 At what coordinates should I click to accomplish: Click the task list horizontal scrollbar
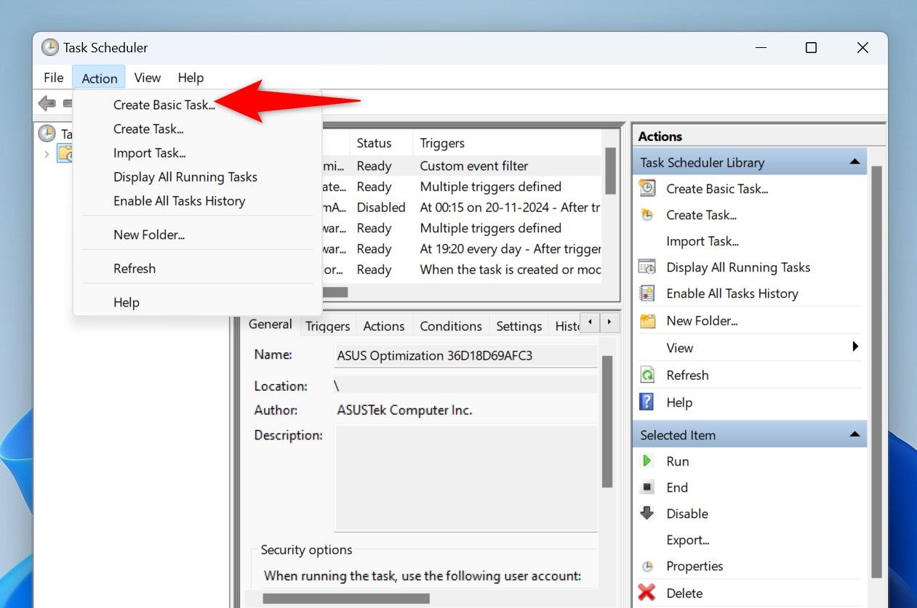tap(335, 292)
